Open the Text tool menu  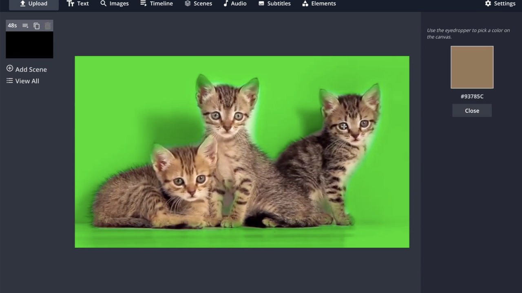(x=77, y=4)
